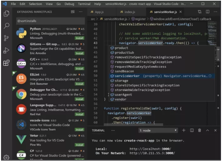Click the src breadcrumb segment
Viewport: 223px width, 162px height.
click(x=93, y=19)
